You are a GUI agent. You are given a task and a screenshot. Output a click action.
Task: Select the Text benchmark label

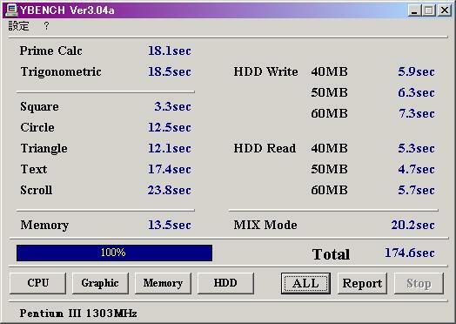click(34, 169)
